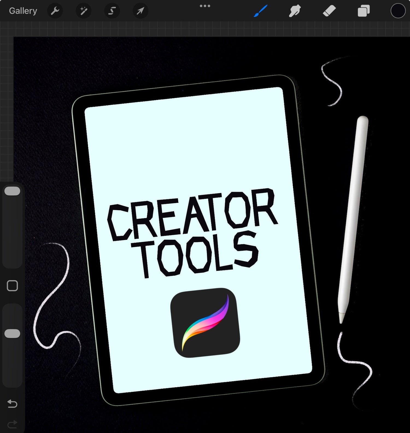Select the Eraser tool
The height and width of the screenshot is (433, 410).
click(329, 11)
